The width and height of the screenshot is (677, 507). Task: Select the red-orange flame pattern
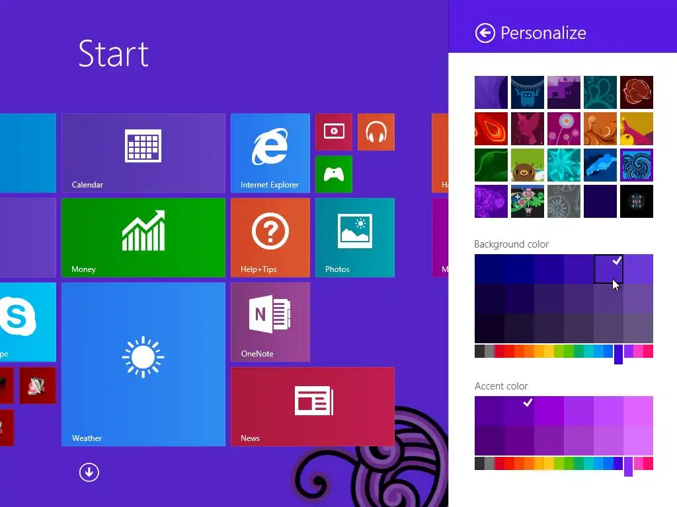pyautogui.click(x=491, y=129)
